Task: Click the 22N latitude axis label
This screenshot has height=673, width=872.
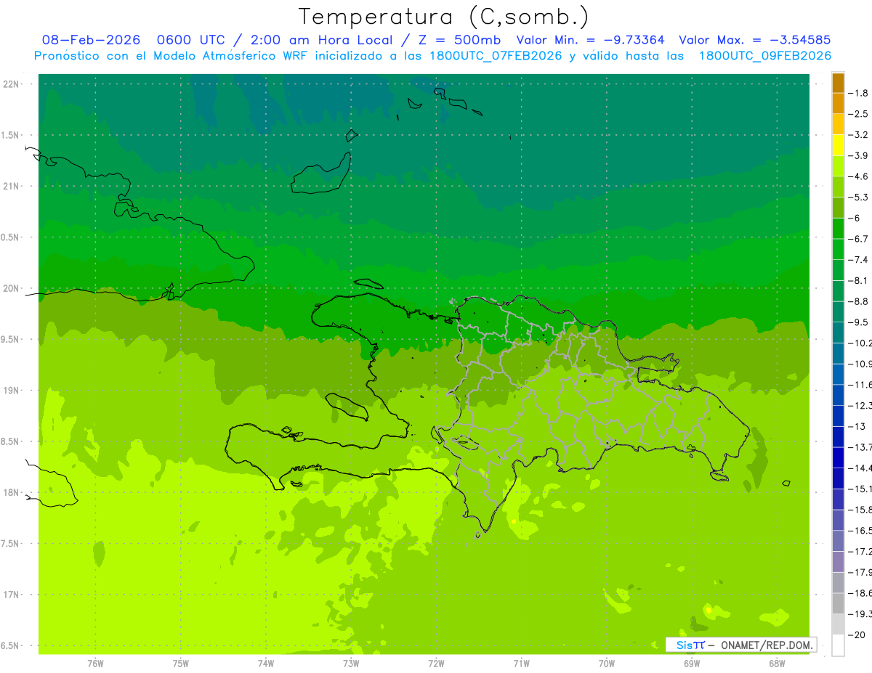Action: click(x=11, y=84)
